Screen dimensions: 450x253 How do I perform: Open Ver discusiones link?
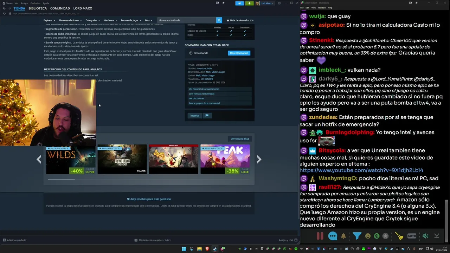pos(220,98)
